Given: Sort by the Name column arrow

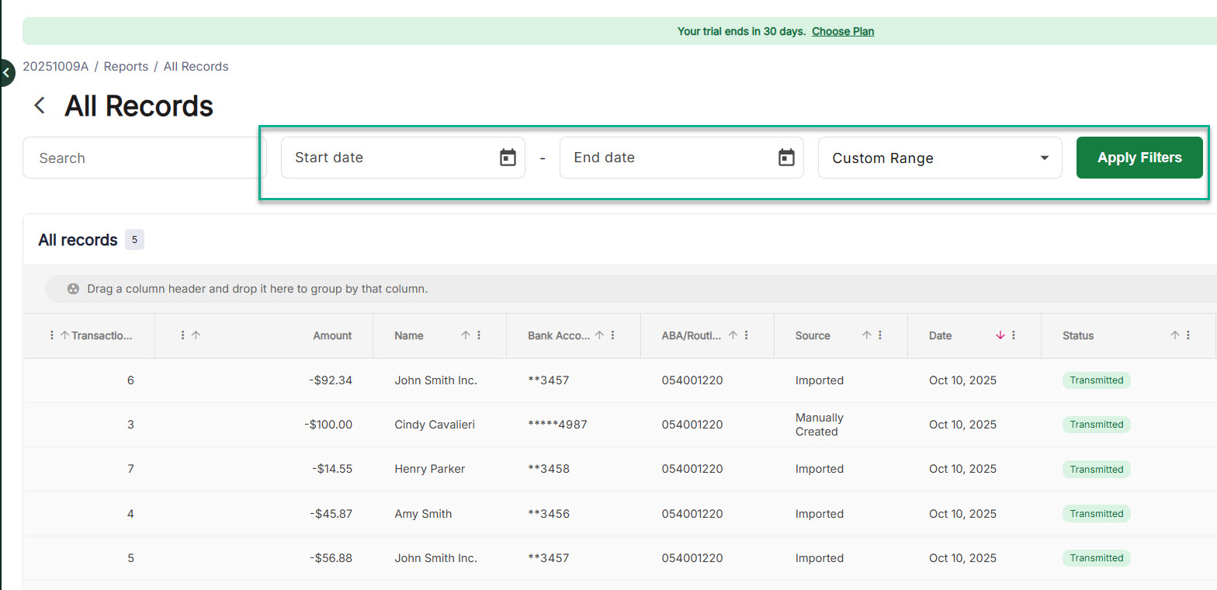Looking at the screenshot, I should click(465, 335).
